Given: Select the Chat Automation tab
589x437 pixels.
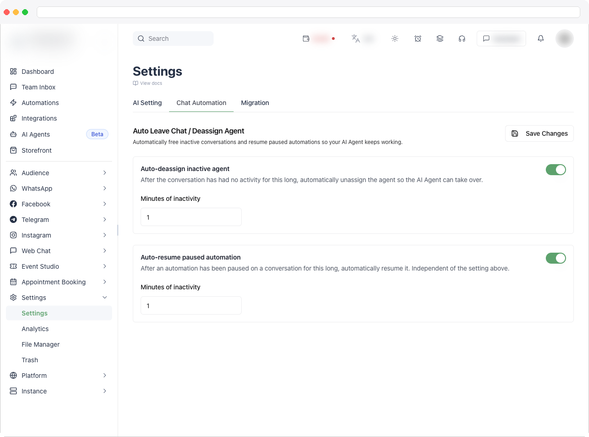Looking at the screenshot, I should coord(201,103).
